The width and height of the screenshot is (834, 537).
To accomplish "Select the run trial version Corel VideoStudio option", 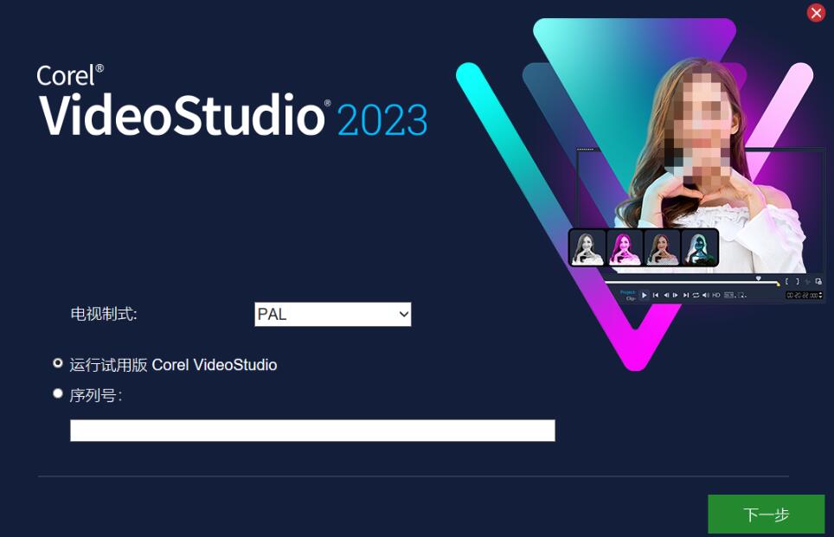I will [58, 363].
